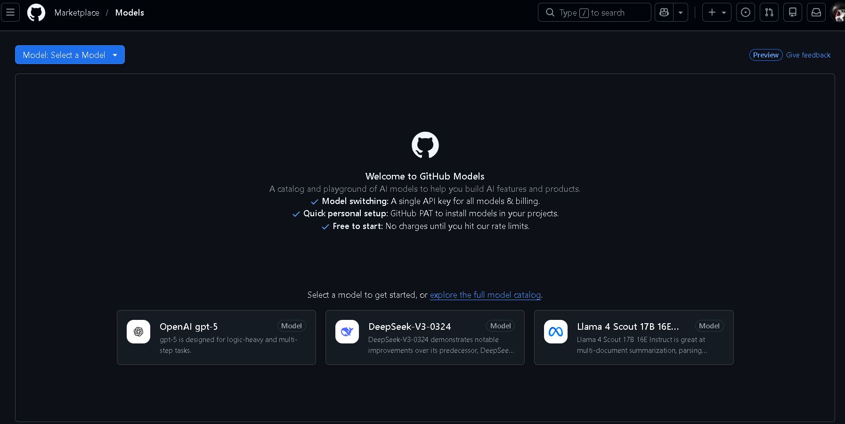Click the Model badge on OpenAI gpt-5
The image size is (845, 424).
pyautogui.click(x=292, y=326)
